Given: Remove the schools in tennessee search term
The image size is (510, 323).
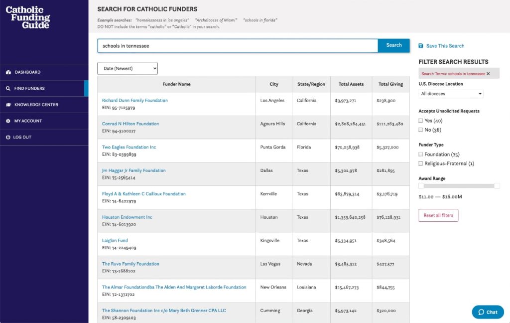Looking at the screenshot, I should tap(488, 74).
